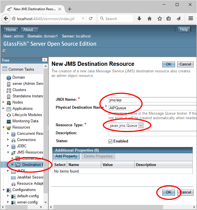Click the top Cancel button
Viewport: 197px width, 210px height.
pyautogui.click(x=185, y=64)
